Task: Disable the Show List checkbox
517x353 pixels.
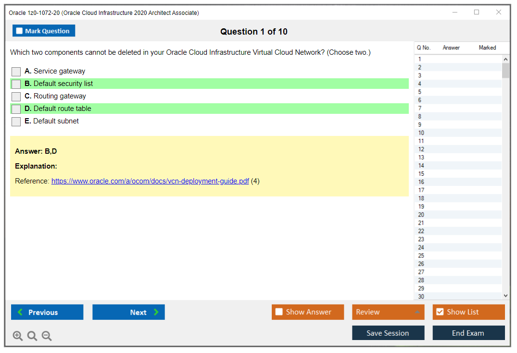Action: click(x=440, y=312)
